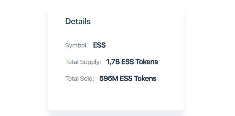Click empty card area below Total Sold row
Viewport: 235px width, 116px height.
[x=116, y=96]
